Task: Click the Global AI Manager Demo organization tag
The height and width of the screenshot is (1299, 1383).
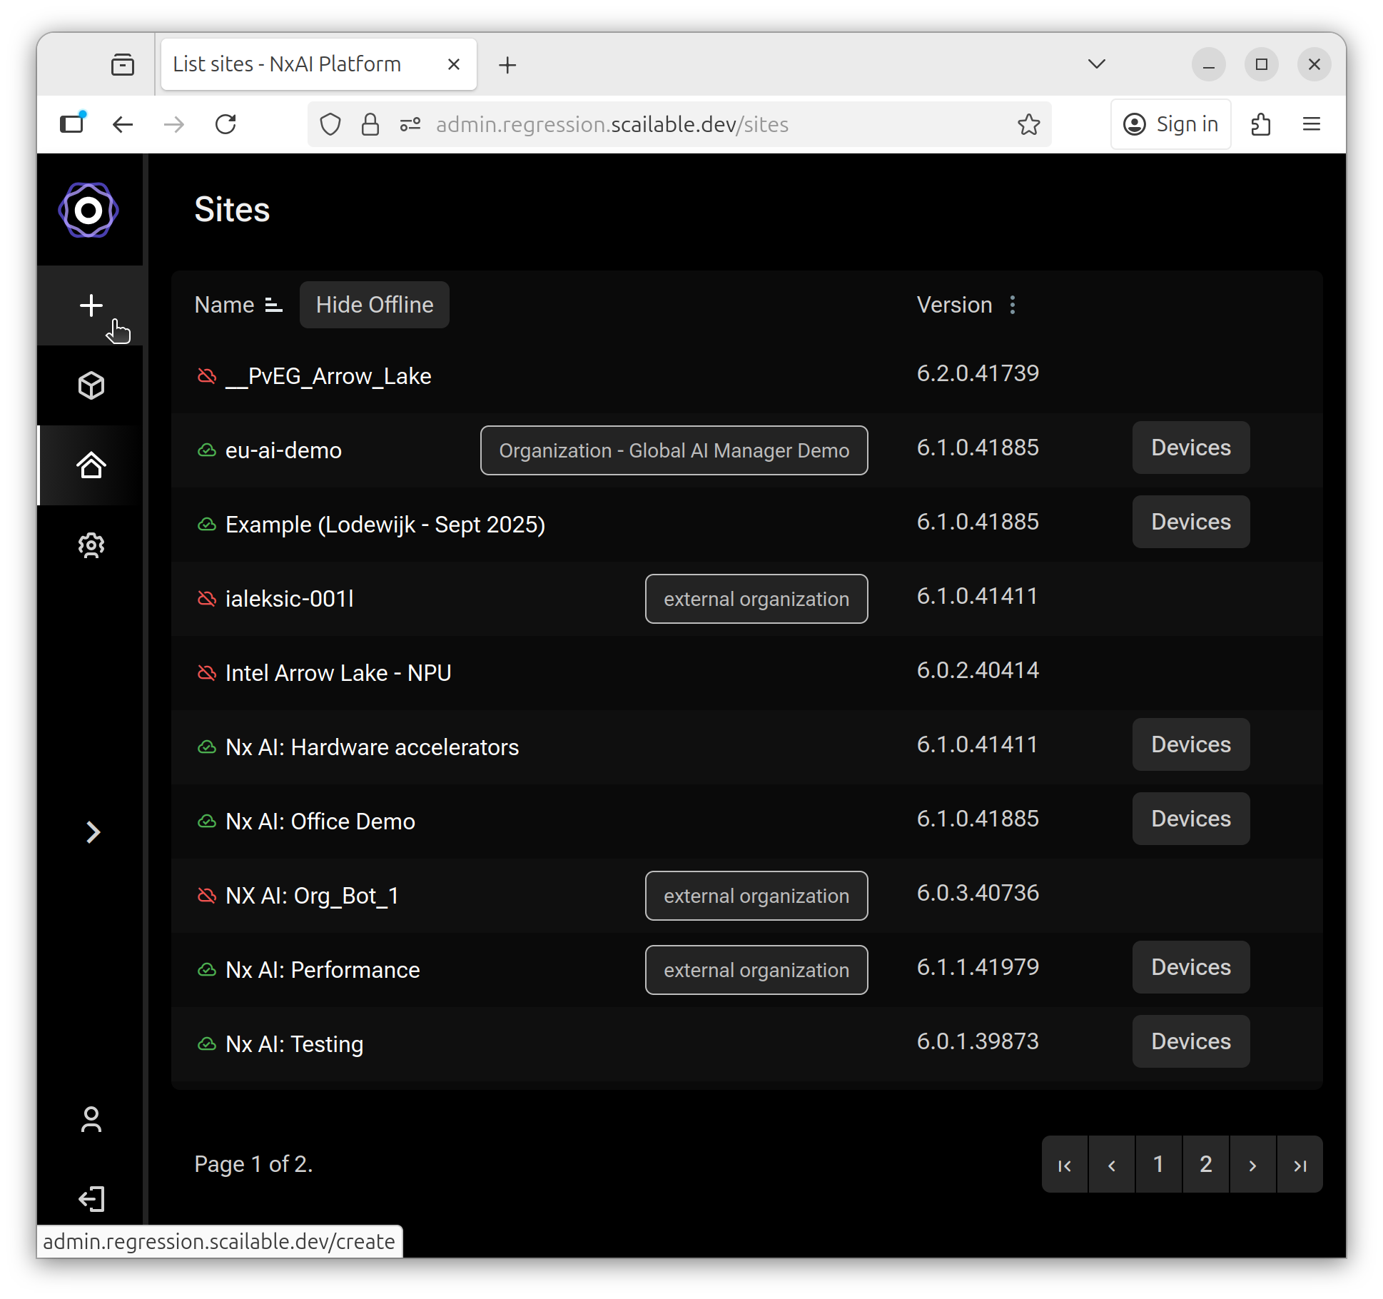Action: [674, 450]
